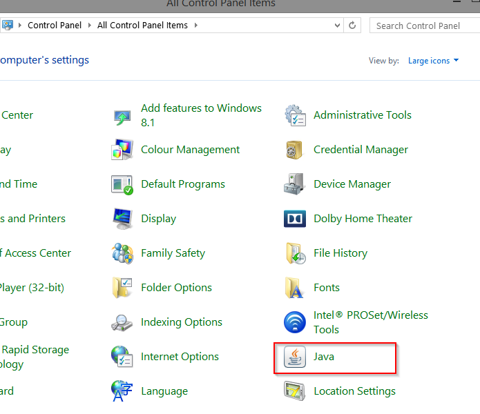Image resolution: width=480 pixels, height=414 pixels.
Task: Expand the chevron after Control Panel breadcrumb
Action: click(x=88, y=26)
